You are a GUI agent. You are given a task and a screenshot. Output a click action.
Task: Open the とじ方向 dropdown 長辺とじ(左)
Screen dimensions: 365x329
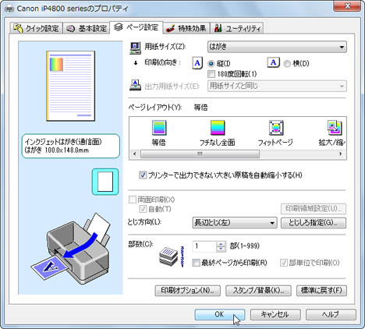(235, 223)
